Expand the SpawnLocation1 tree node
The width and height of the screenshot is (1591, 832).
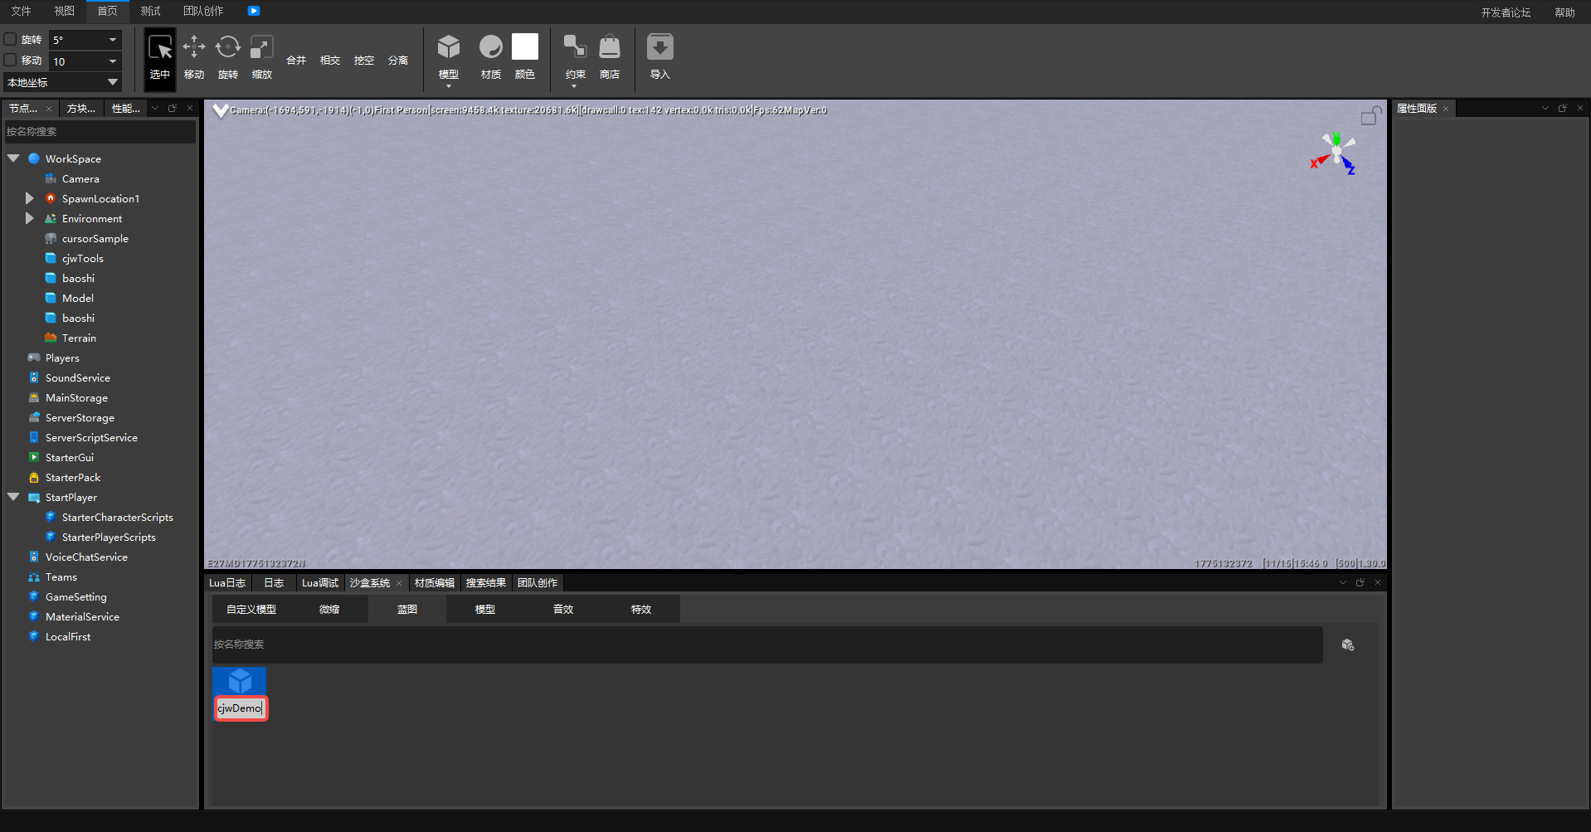pyautogui.click(x=30, y=198)
